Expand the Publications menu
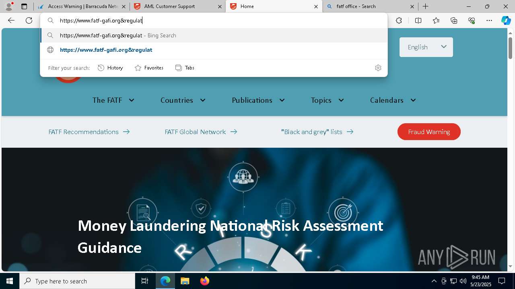This screenshot has height=289, width=515. pos(258,100)
